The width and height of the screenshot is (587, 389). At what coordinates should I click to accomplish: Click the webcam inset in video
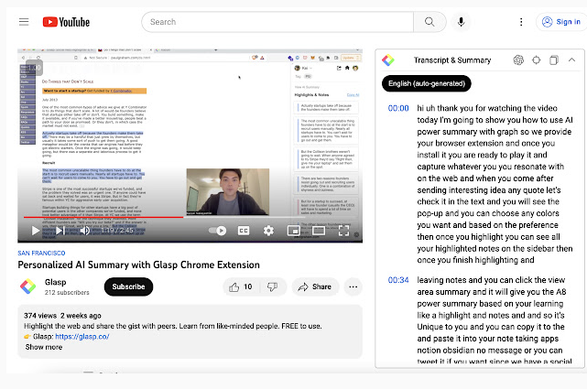click(x=228, y=192)
